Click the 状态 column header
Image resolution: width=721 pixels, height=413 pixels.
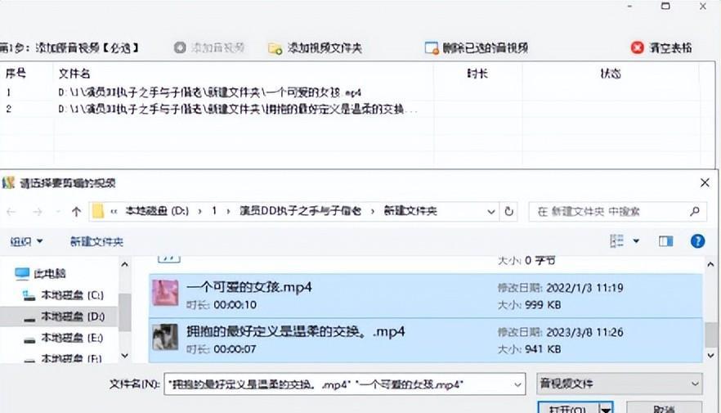(611, 73)
